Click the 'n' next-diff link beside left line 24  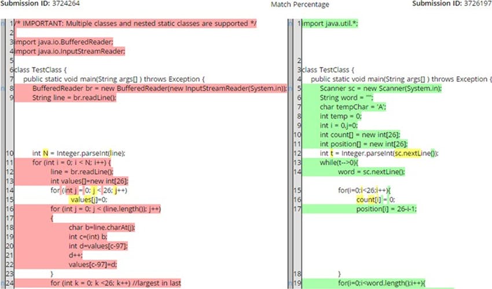(3, 283)
